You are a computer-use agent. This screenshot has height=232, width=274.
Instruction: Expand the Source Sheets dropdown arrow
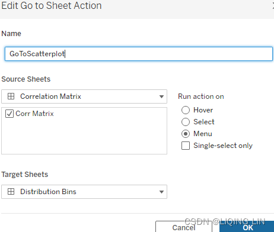(x=161, y=96)
